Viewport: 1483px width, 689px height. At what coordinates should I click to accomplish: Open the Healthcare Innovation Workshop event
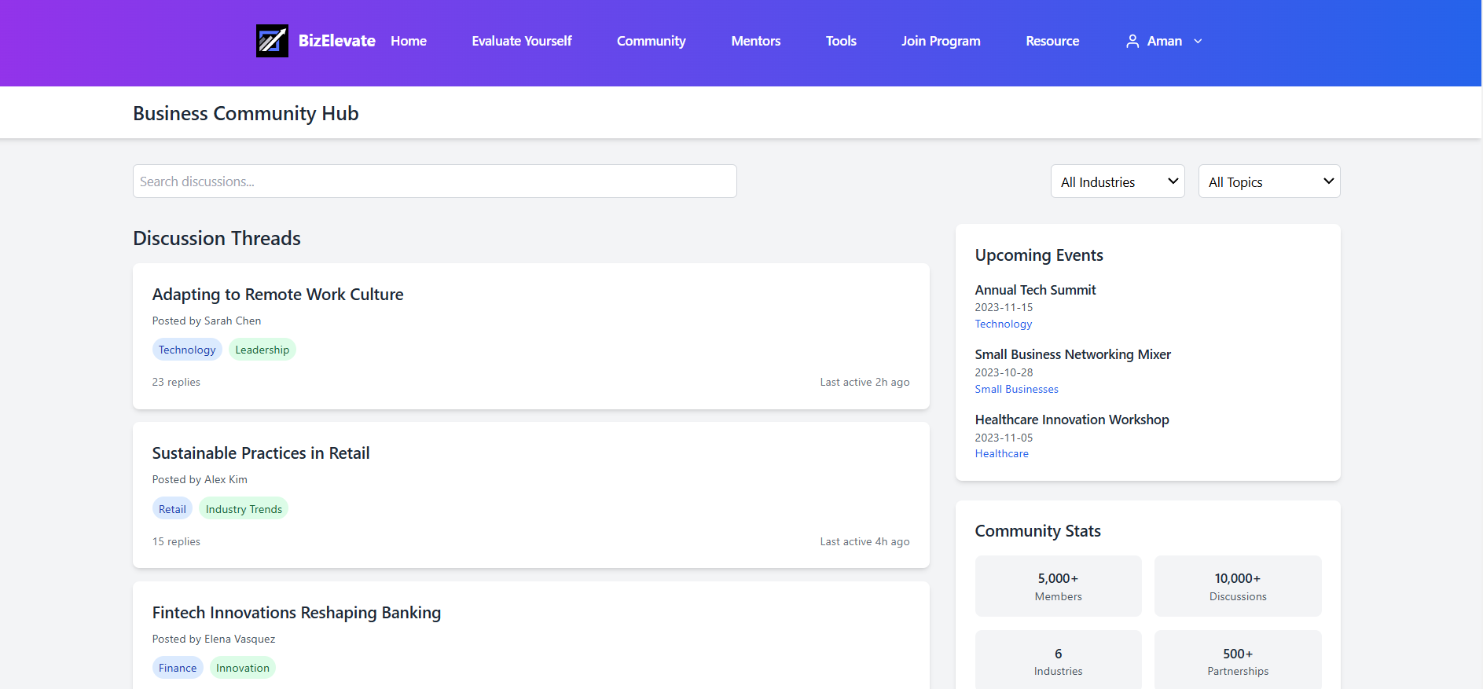(1072, 420)
